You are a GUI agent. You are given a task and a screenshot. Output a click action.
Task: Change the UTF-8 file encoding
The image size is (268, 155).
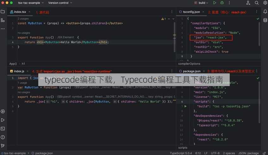tap(215, 153)
